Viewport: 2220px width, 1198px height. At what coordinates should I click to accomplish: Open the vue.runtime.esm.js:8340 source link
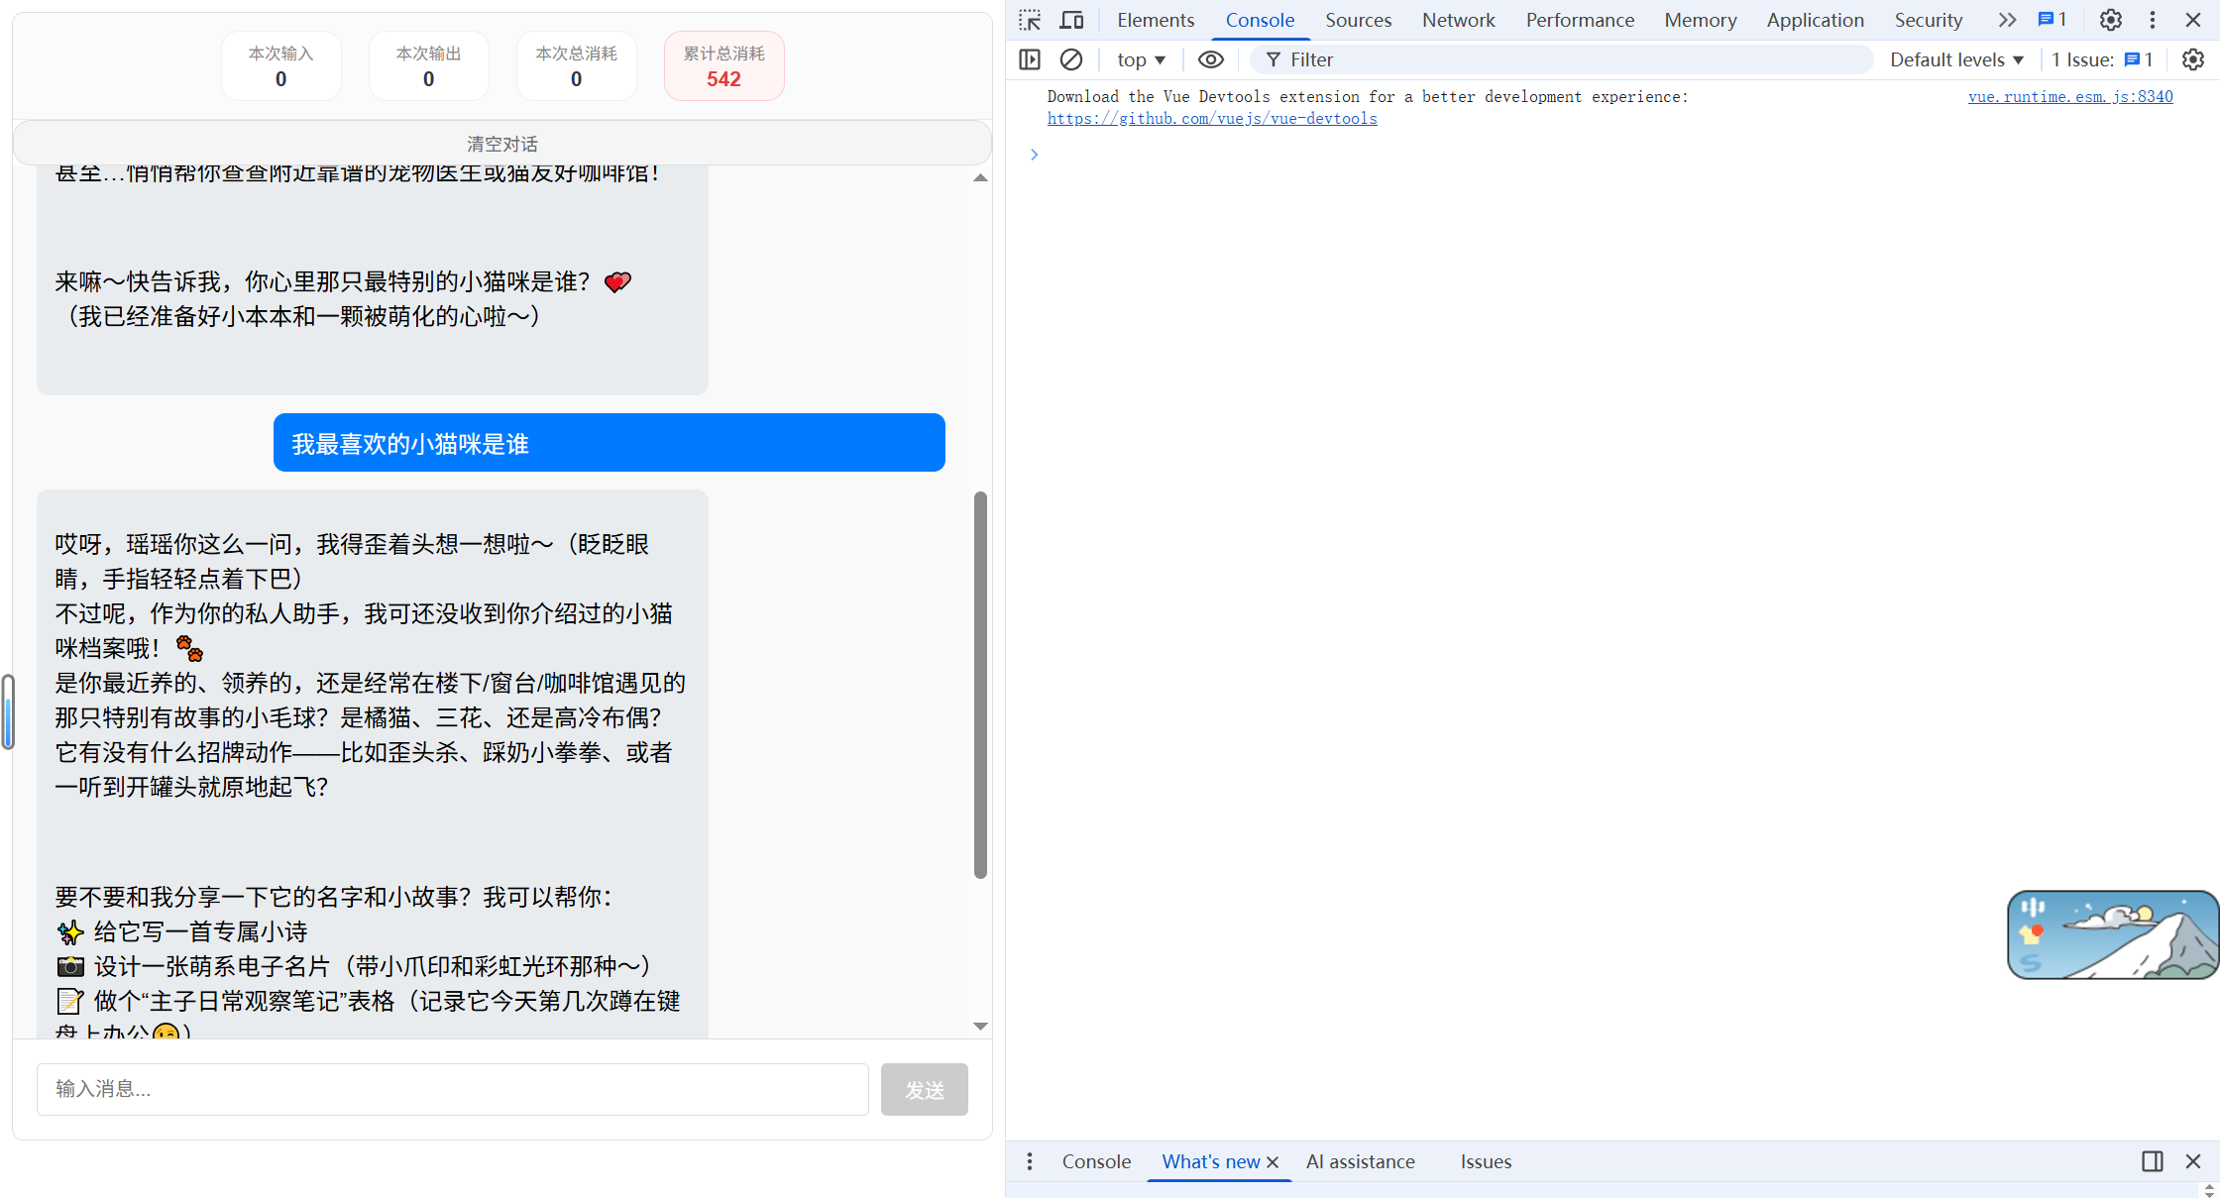(x=2070, y=96)
